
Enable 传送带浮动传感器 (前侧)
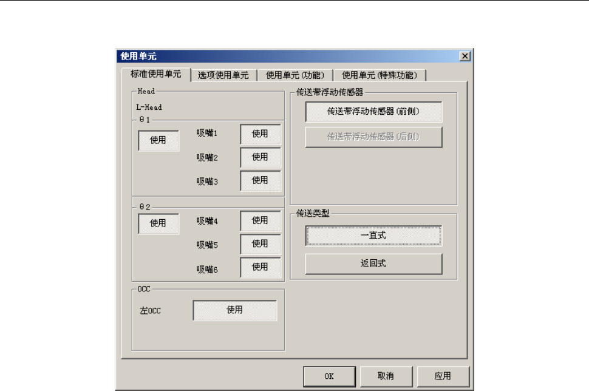pyautogui.click(x=374, y=112)
